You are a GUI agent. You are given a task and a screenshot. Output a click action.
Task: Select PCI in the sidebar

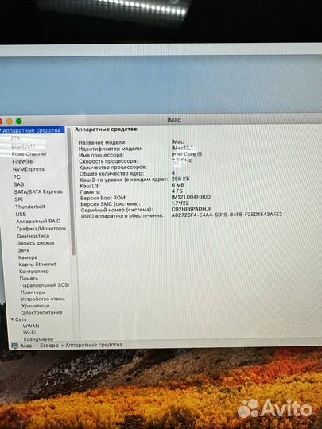point(17,176)
